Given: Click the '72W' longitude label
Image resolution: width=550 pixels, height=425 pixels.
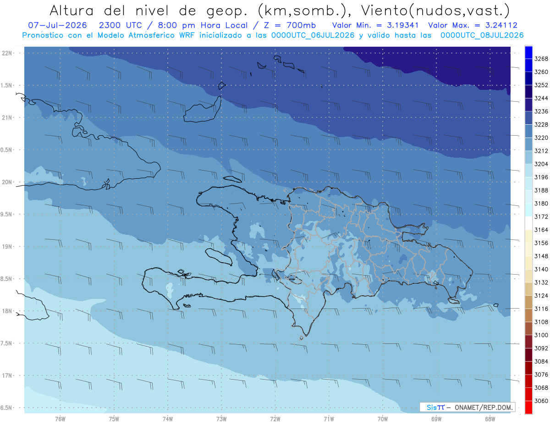Looking at the screenshot, I should [275, 419].
